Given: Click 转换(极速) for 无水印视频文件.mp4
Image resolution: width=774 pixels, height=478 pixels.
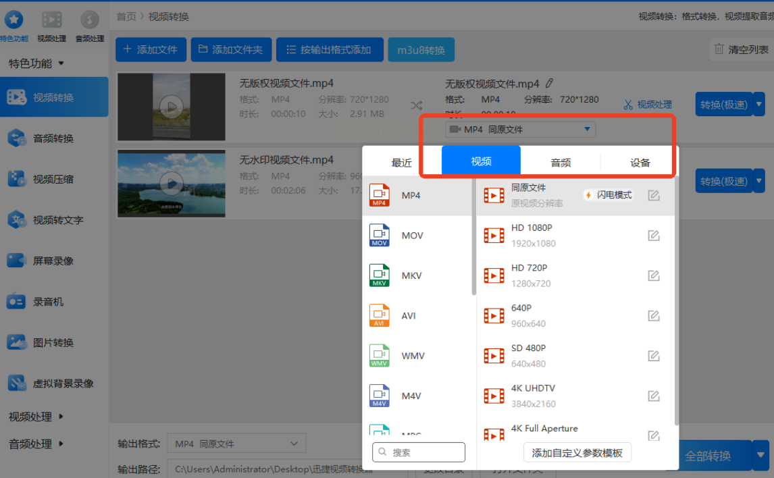Looking at the screenshot, I should [723, 181].
